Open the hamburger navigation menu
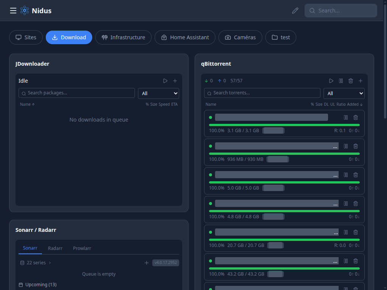Screen dimensions: 387x290 (x=13, y=11)
